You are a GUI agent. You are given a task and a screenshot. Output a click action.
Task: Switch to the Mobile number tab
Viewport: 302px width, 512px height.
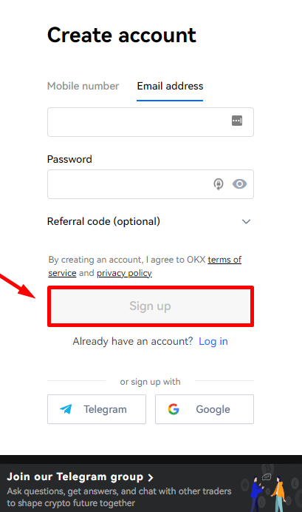pyautogui.click(x=83, y=86)
